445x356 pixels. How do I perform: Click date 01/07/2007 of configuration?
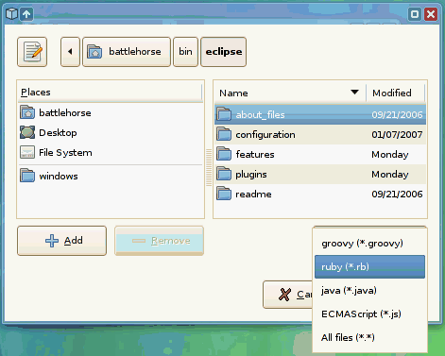point(397,135)
